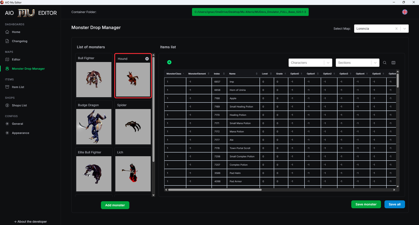Click the map Editor sidebar icon
The width and height of the screenshot is (419, 225).
point(7,60)
